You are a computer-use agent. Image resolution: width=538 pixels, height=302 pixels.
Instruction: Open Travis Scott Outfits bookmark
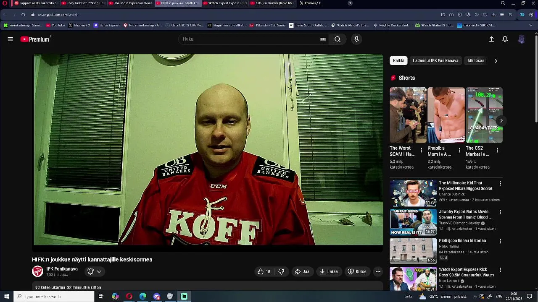tap(308, 25)
